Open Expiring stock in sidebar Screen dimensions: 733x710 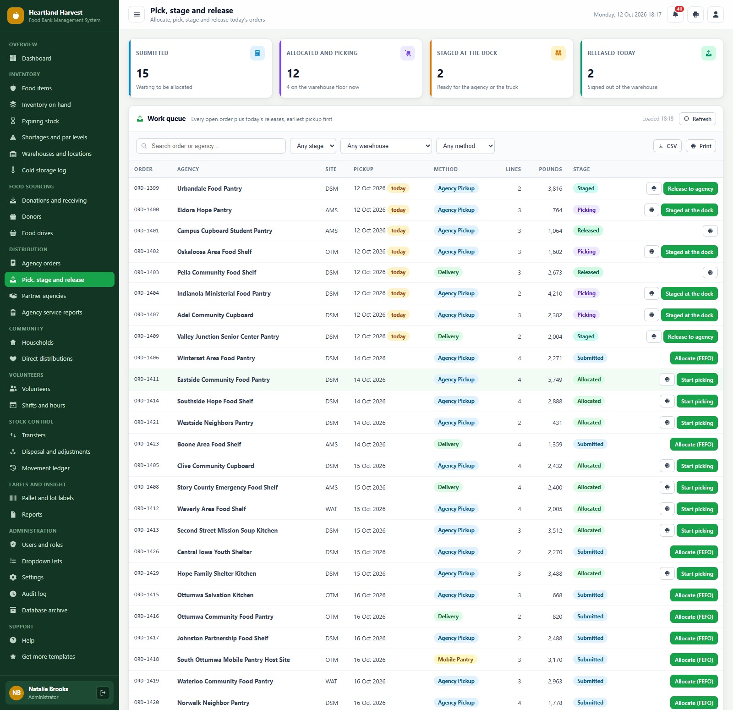click(60, 121)
